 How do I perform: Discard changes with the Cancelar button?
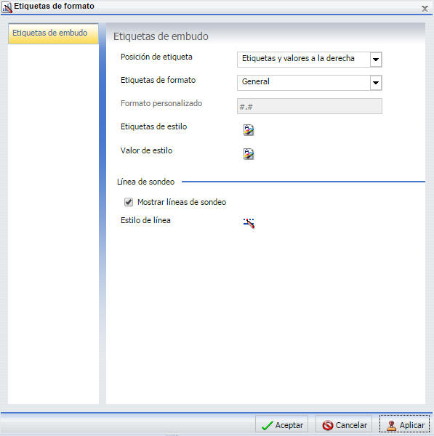[344, 425]
